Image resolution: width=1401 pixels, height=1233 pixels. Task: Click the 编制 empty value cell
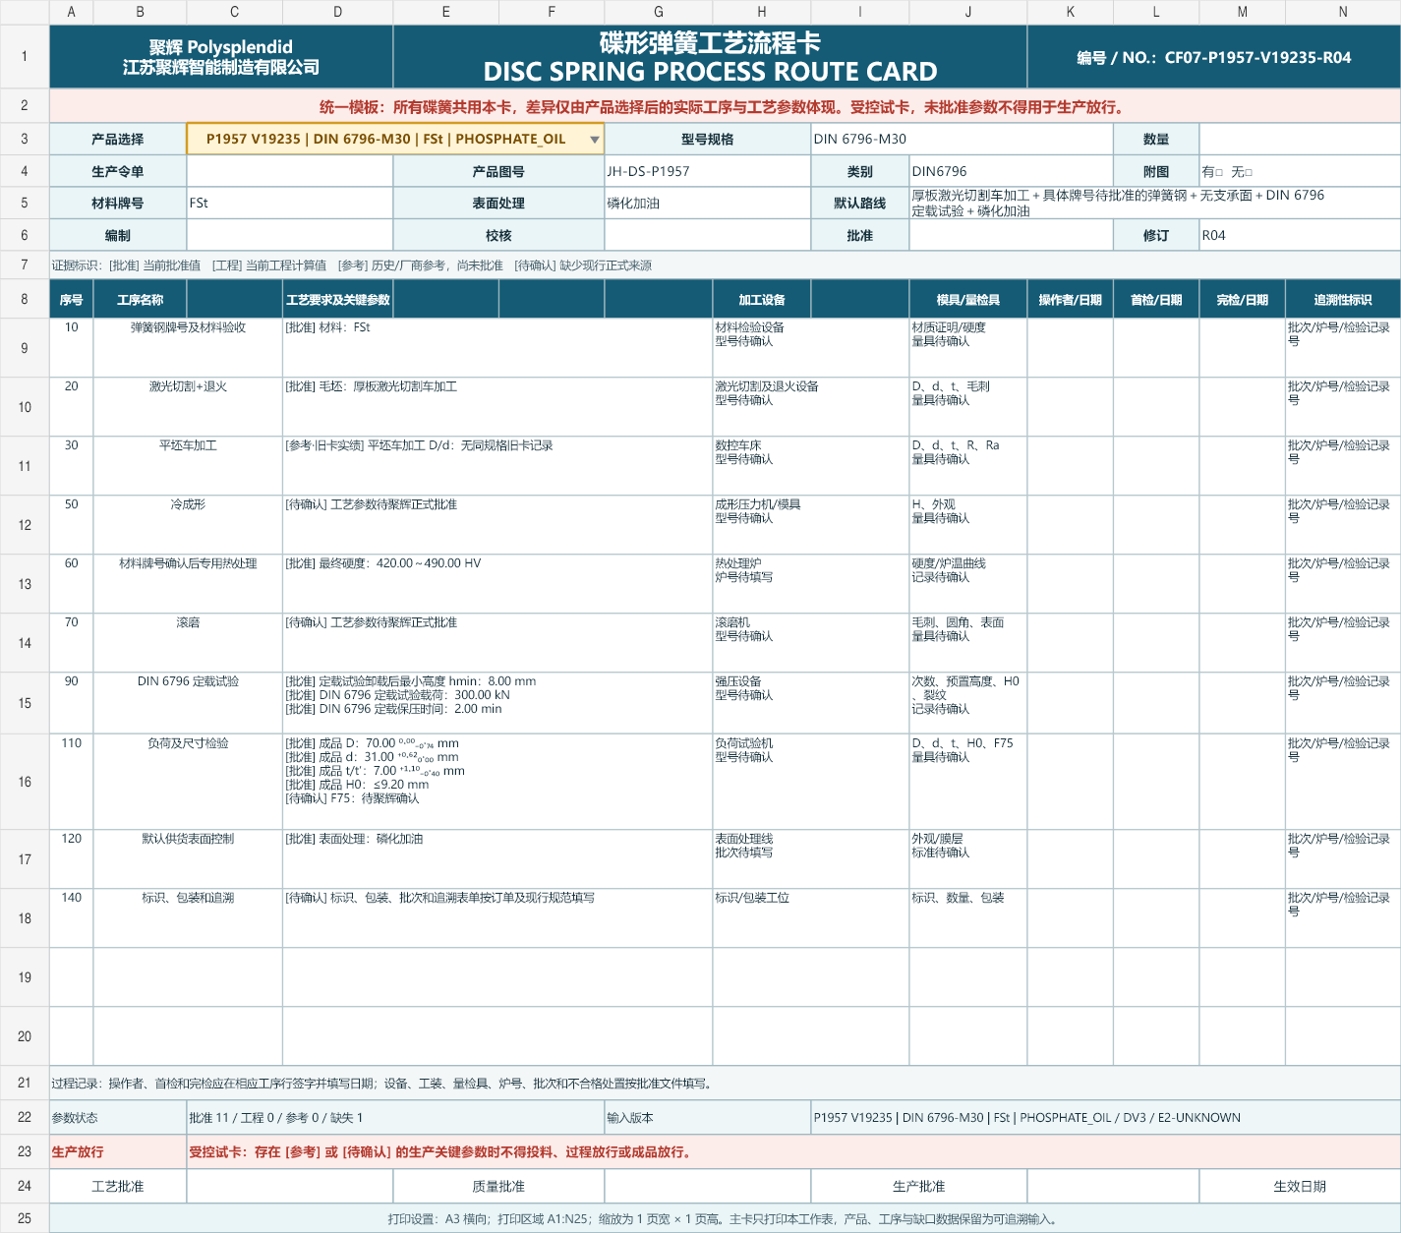(x=290, y=235)
